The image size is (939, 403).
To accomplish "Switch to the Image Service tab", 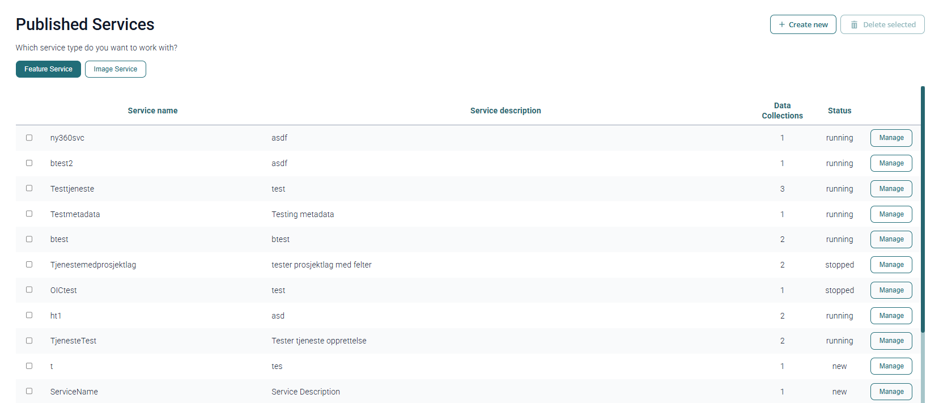I will 116,69.
